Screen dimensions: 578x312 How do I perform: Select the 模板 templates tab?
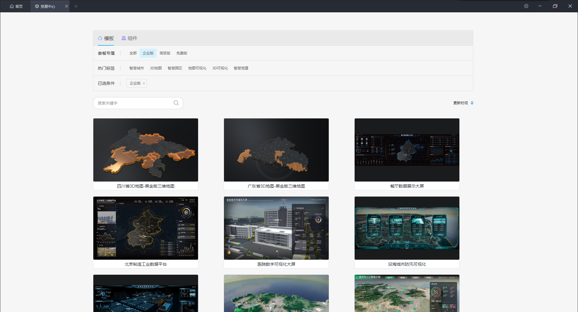[106, 38]
